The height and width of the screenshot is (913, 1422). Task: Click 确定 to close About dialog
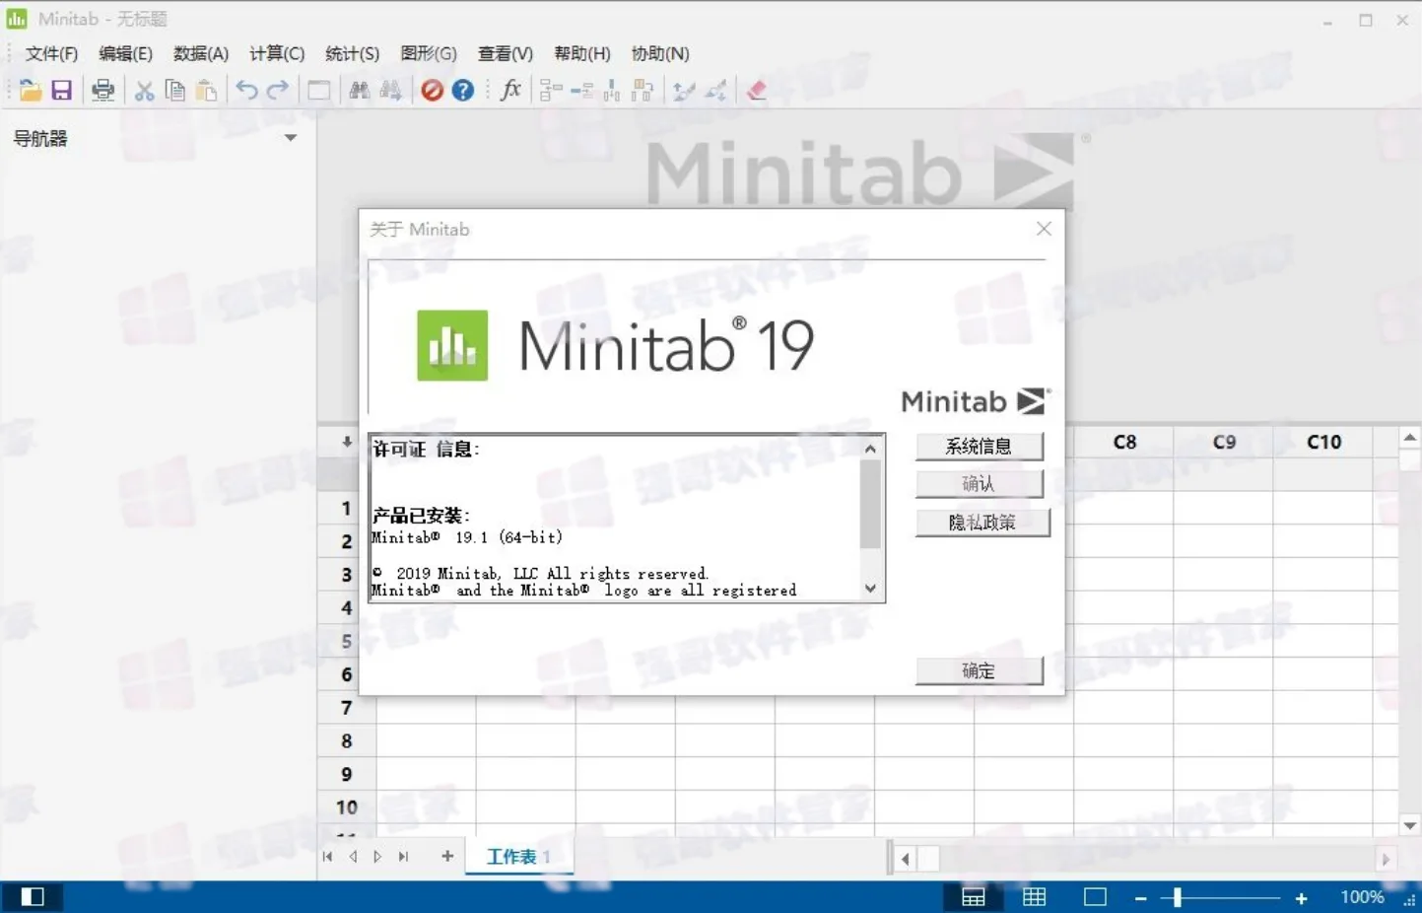[980, 671]
